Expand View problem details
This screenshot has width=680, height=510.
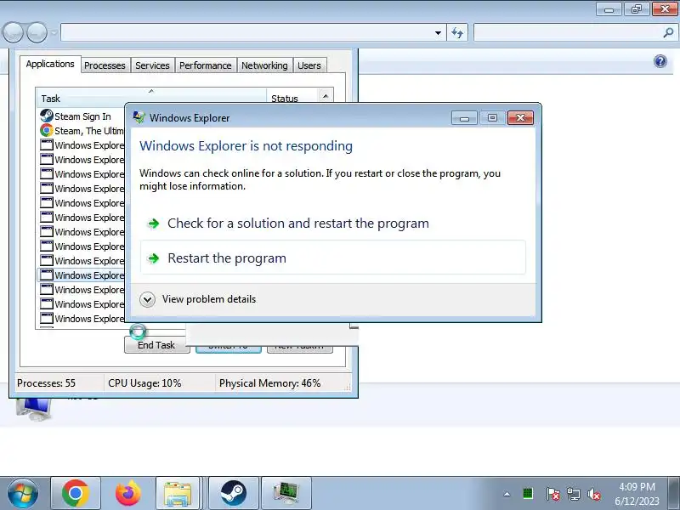[198, 299]
